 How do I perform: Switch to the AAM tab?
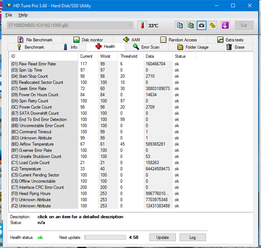[x=132, y=40]
